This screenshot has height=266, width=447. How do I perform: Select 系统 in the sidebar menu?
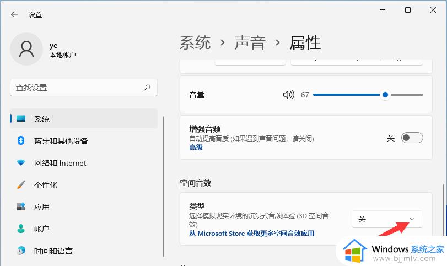click(84, 118)
